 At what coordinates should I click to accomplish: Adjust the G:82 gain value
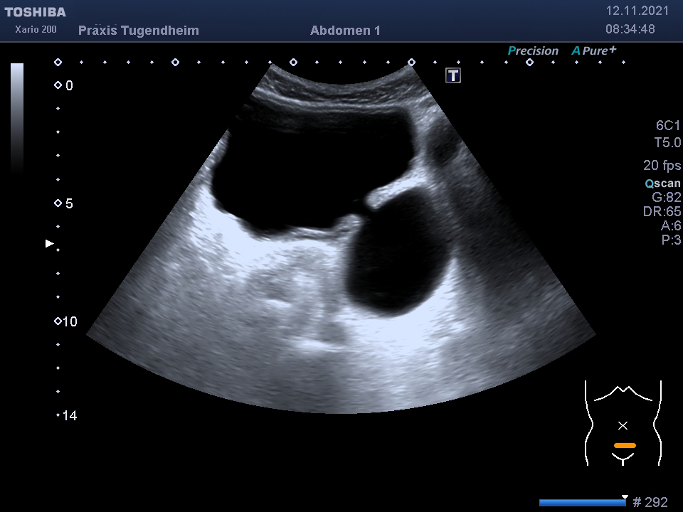click(x=666, y=197)
